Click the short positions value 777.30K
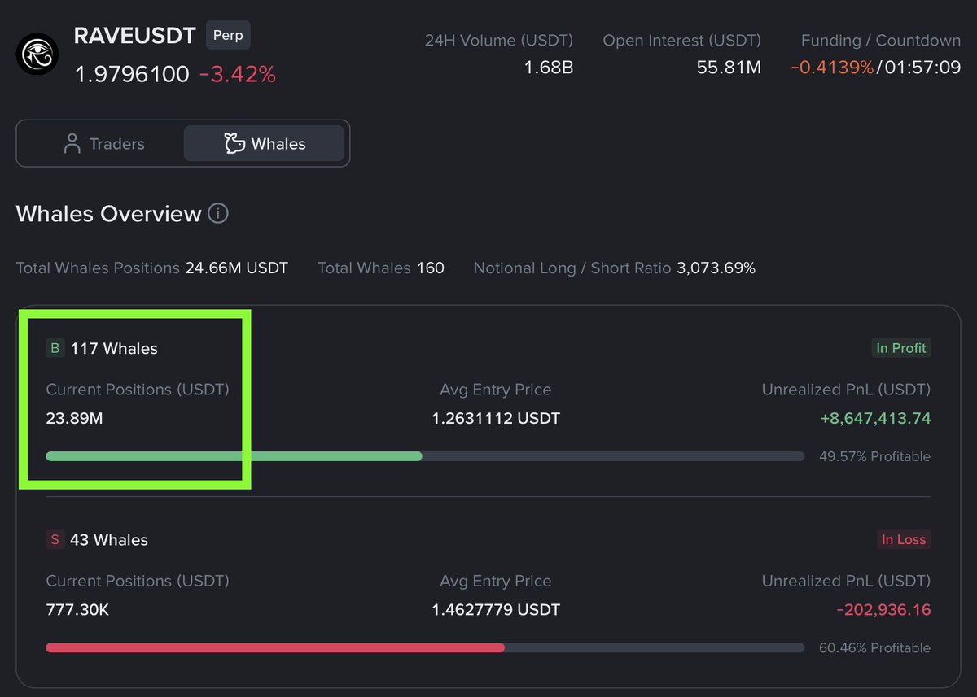 77,610
